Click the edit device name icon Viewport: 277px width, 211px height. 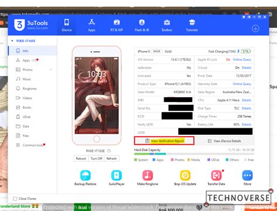pos(109,151)
